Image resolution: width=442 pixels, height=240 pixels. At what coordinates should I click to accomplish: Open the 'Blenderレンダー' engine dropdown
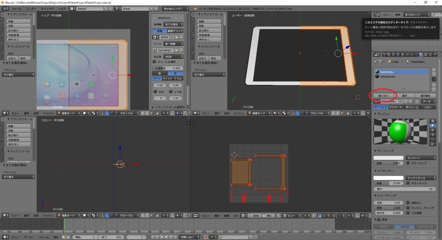pyautogui.click(x=175, y=9)
